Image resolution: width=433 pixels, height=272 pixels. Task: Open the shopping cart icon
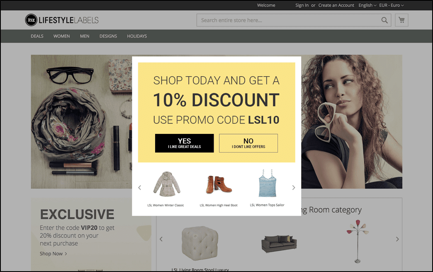[401, 20]
